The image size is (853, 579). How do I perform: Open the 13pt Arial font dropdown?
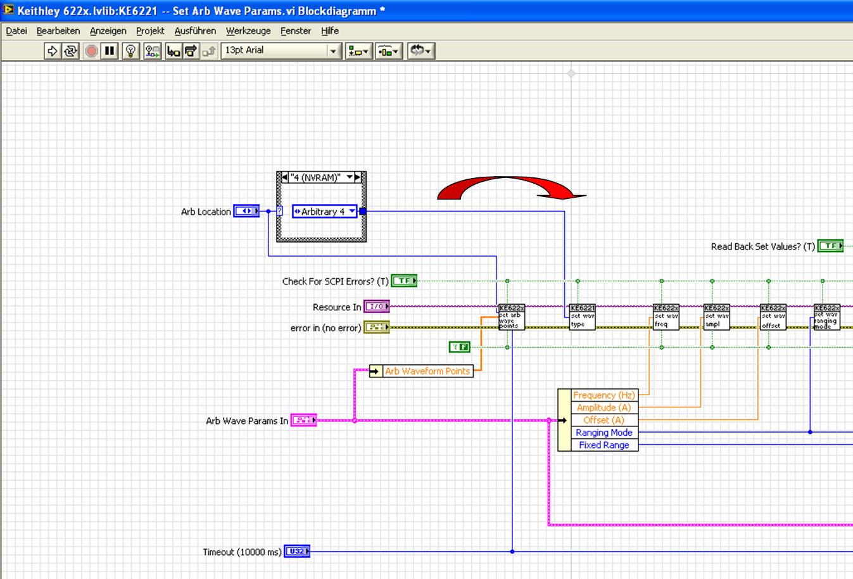click(x=333, y=51)
